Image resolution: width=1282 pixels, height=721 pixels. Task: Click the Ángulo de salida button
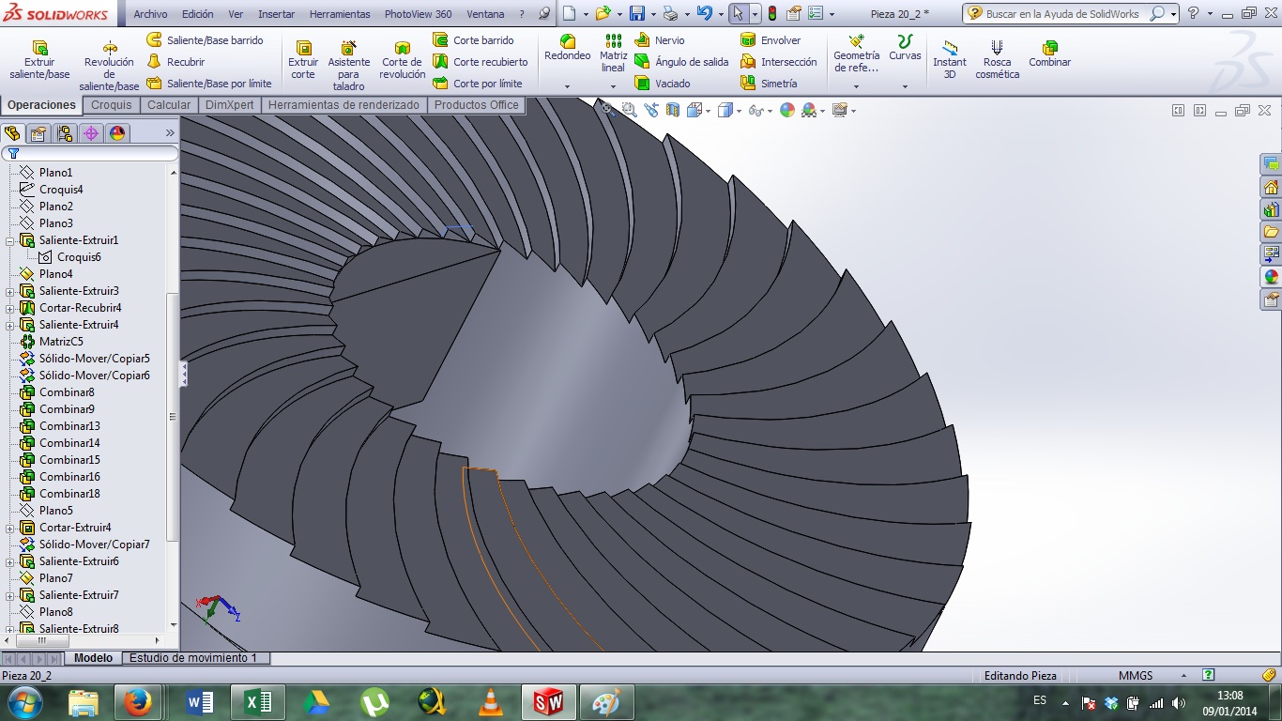click(681, 62)
